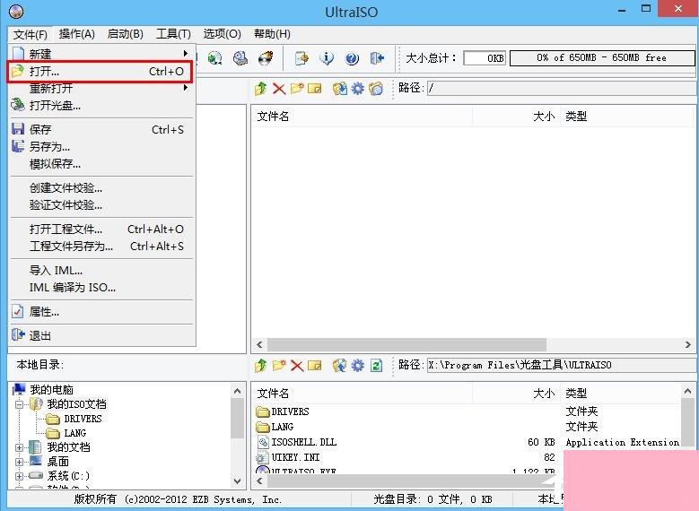This screenshot has height=511, width=699.
Task: Choose 创建文件校验... menu entry
Action: [101, 188]
